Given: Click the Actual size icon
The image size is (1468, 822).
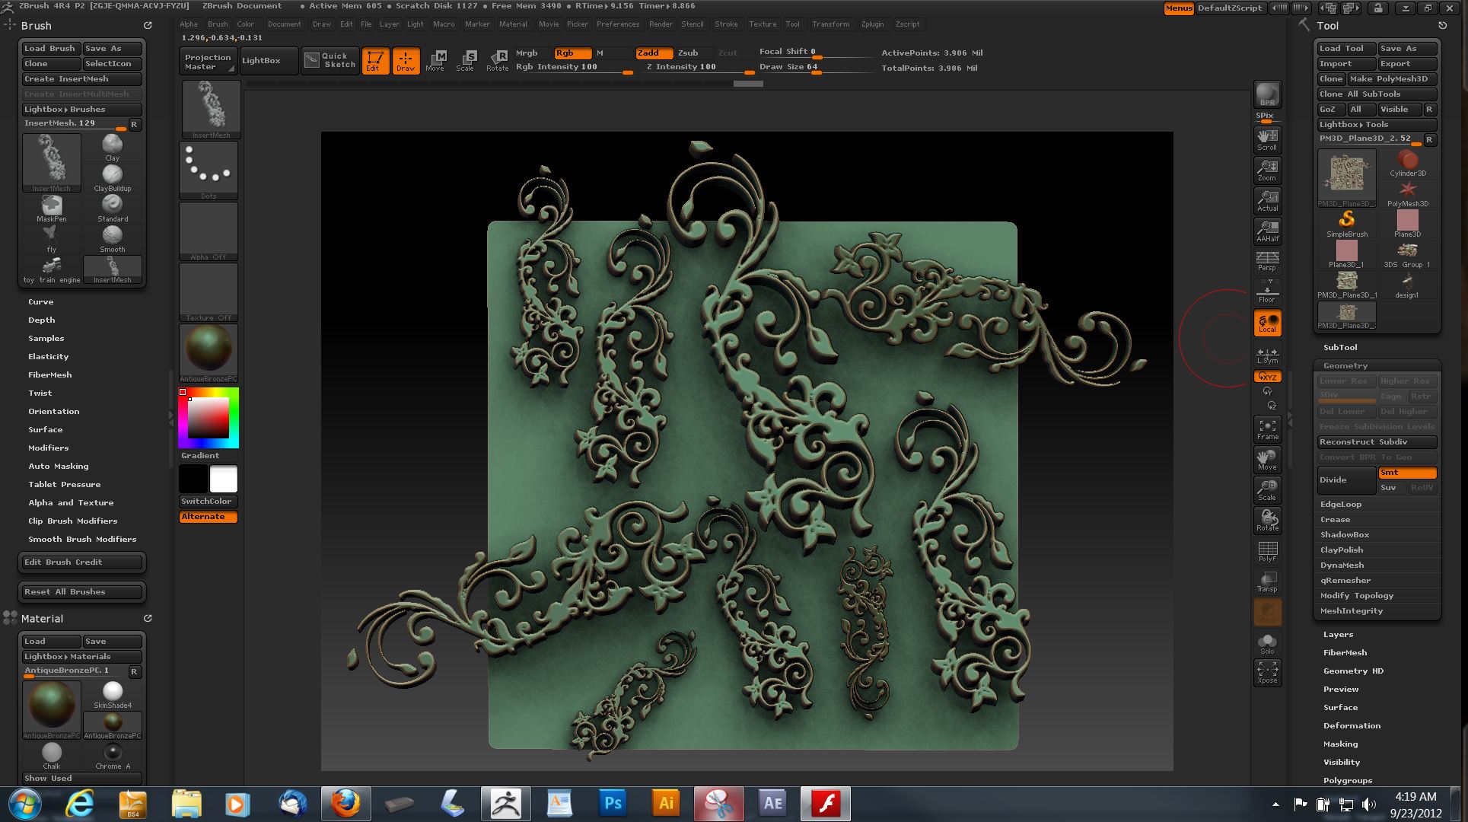Looking at the screenshot, I should point(1267,200).
